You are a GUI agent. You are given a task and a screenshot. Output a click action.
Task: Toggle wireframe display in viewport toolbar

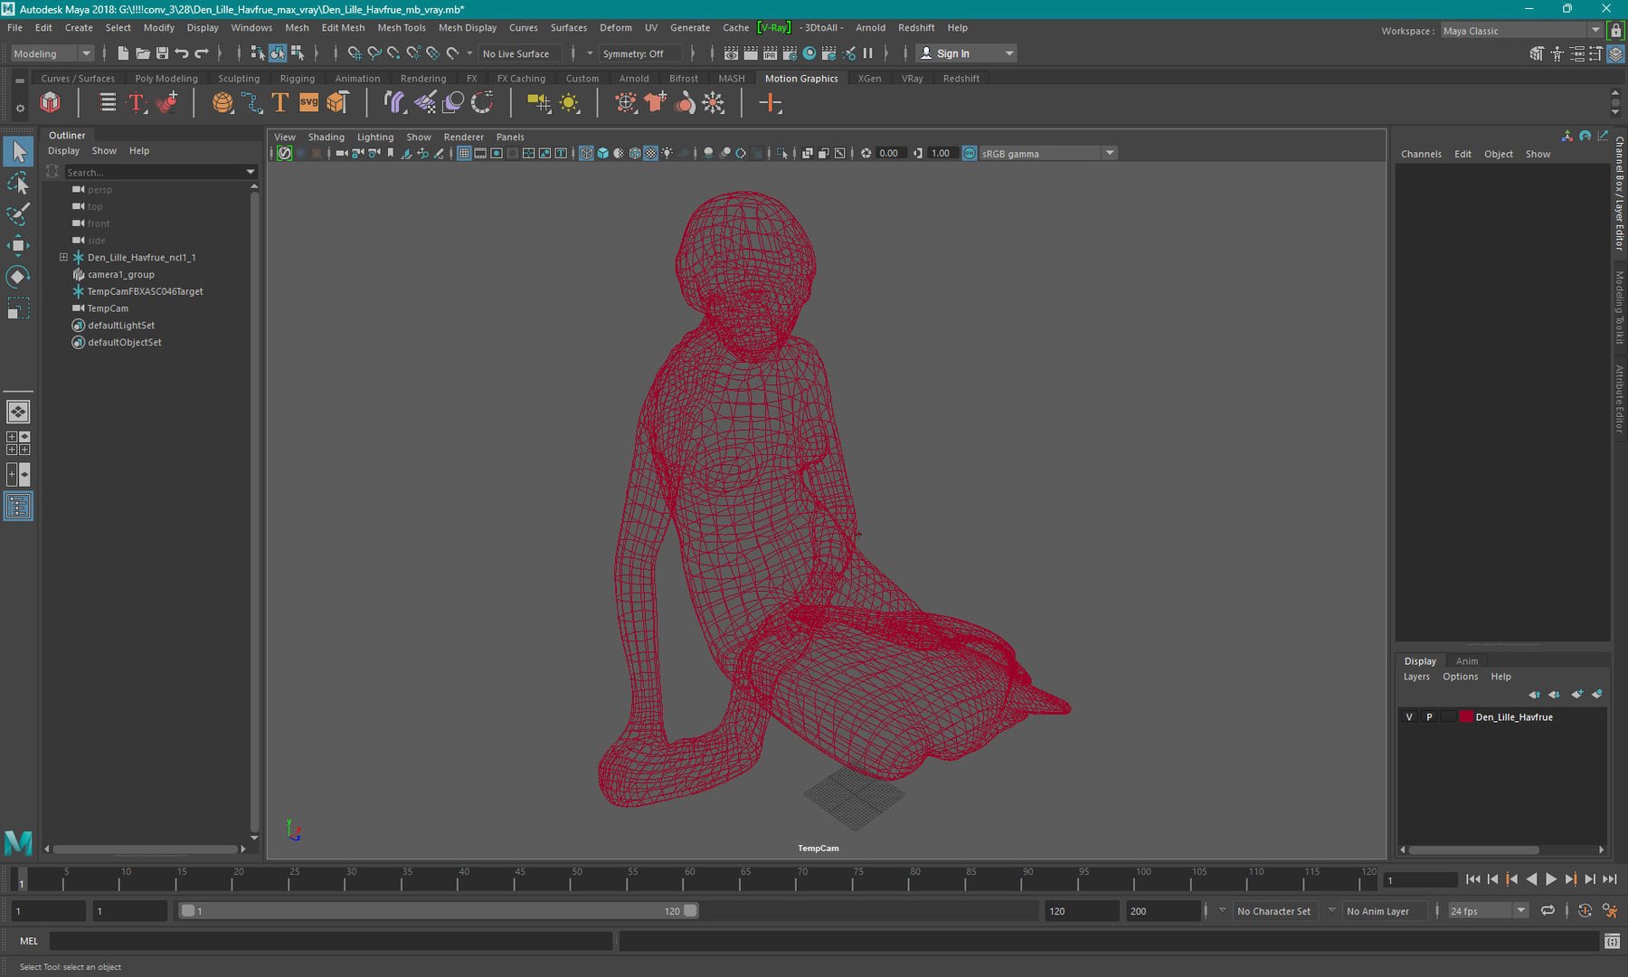tap(586, 153)
